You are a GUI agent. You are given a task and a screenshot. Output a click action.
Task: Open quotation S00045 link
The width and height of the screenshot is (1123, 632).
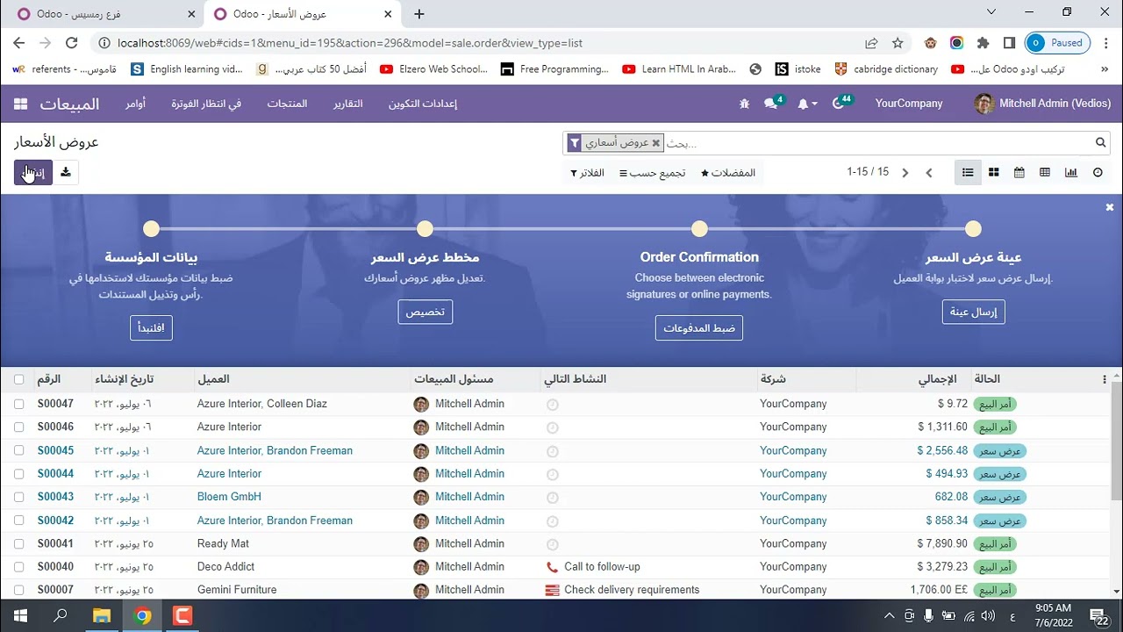coord(55,450)
